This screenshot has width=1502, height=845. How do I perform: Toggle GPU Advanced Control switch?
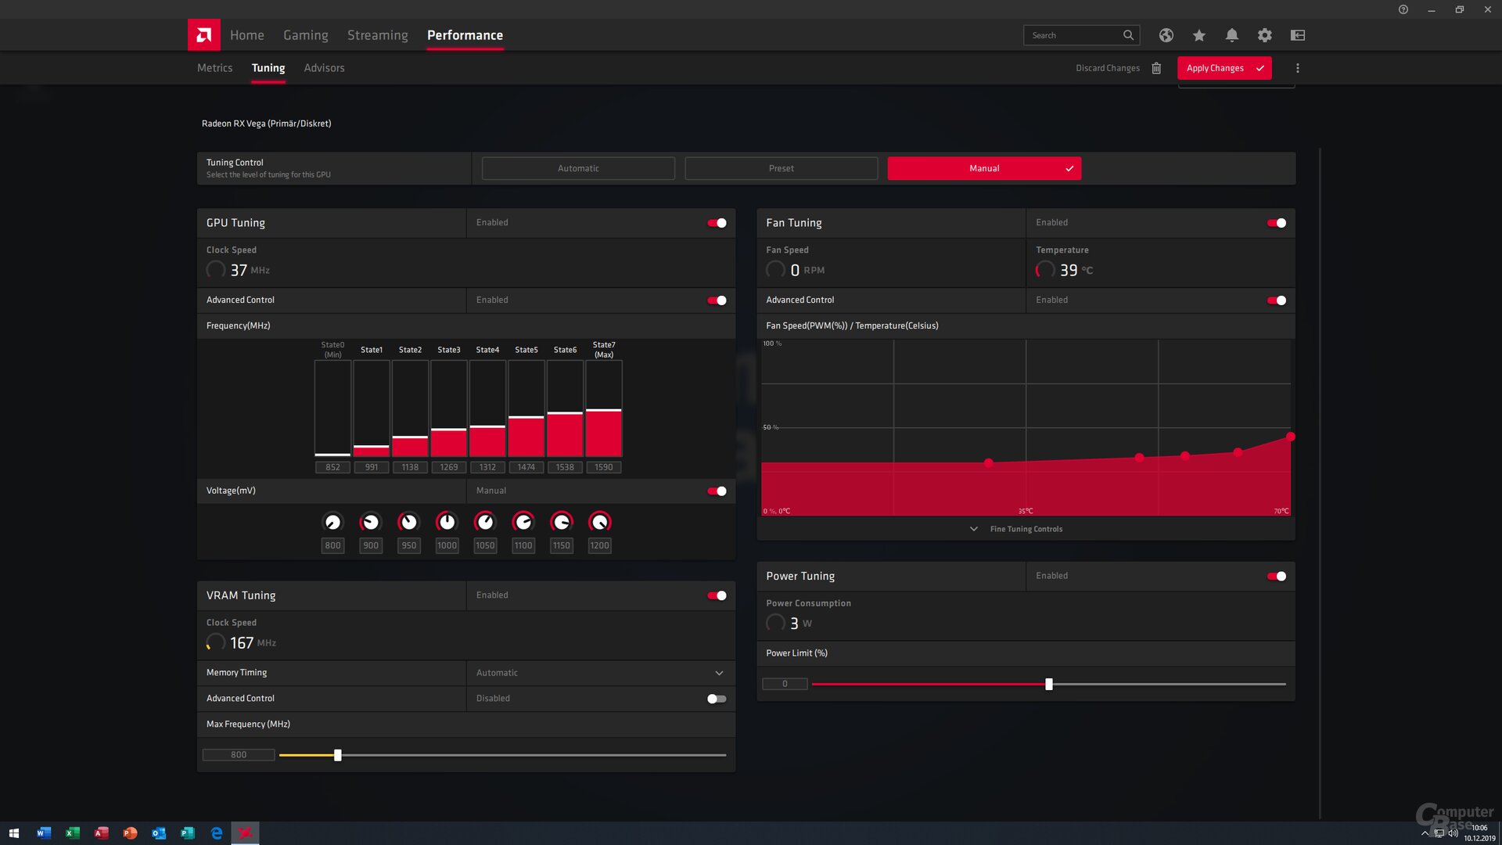[717, 300]
